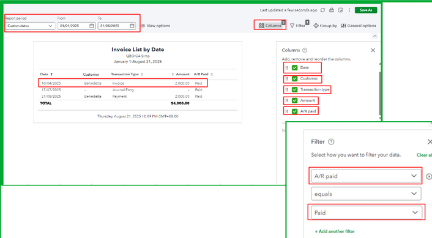Uncheck the A/R paid column checkbox
Viewport: 432px width, 238px height.
coord(294,111)
